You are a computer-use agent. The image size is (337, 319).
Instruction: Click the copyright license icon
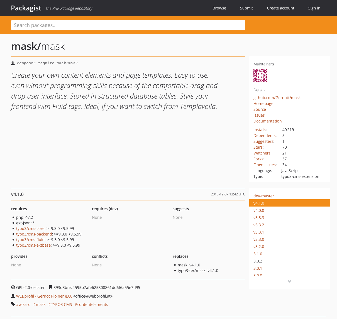tap(13, 288)
